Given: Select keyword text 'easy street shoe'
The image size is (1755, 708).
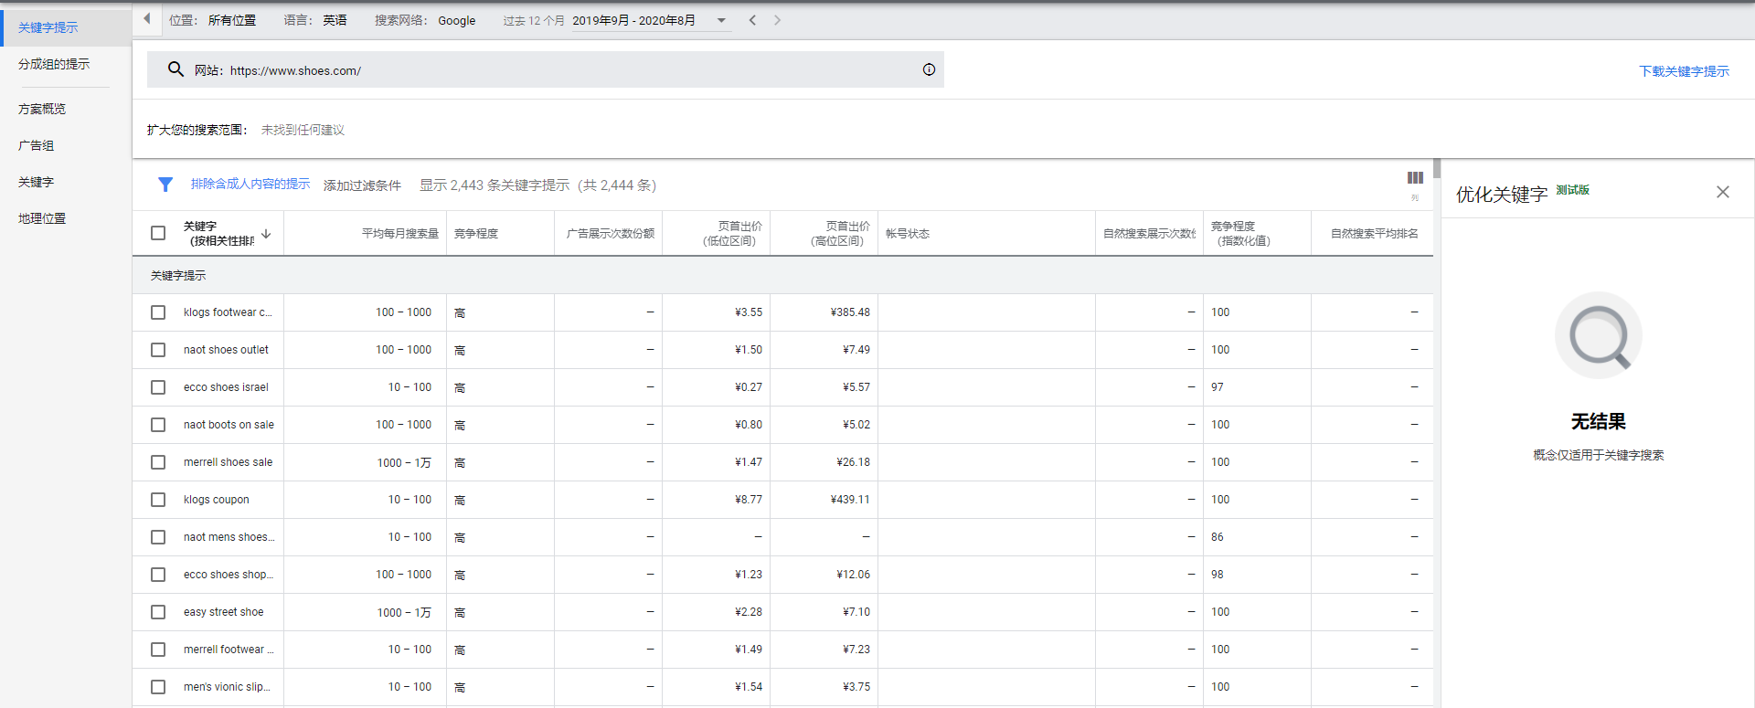Looking at the screenshot, I should pos(223,612).
